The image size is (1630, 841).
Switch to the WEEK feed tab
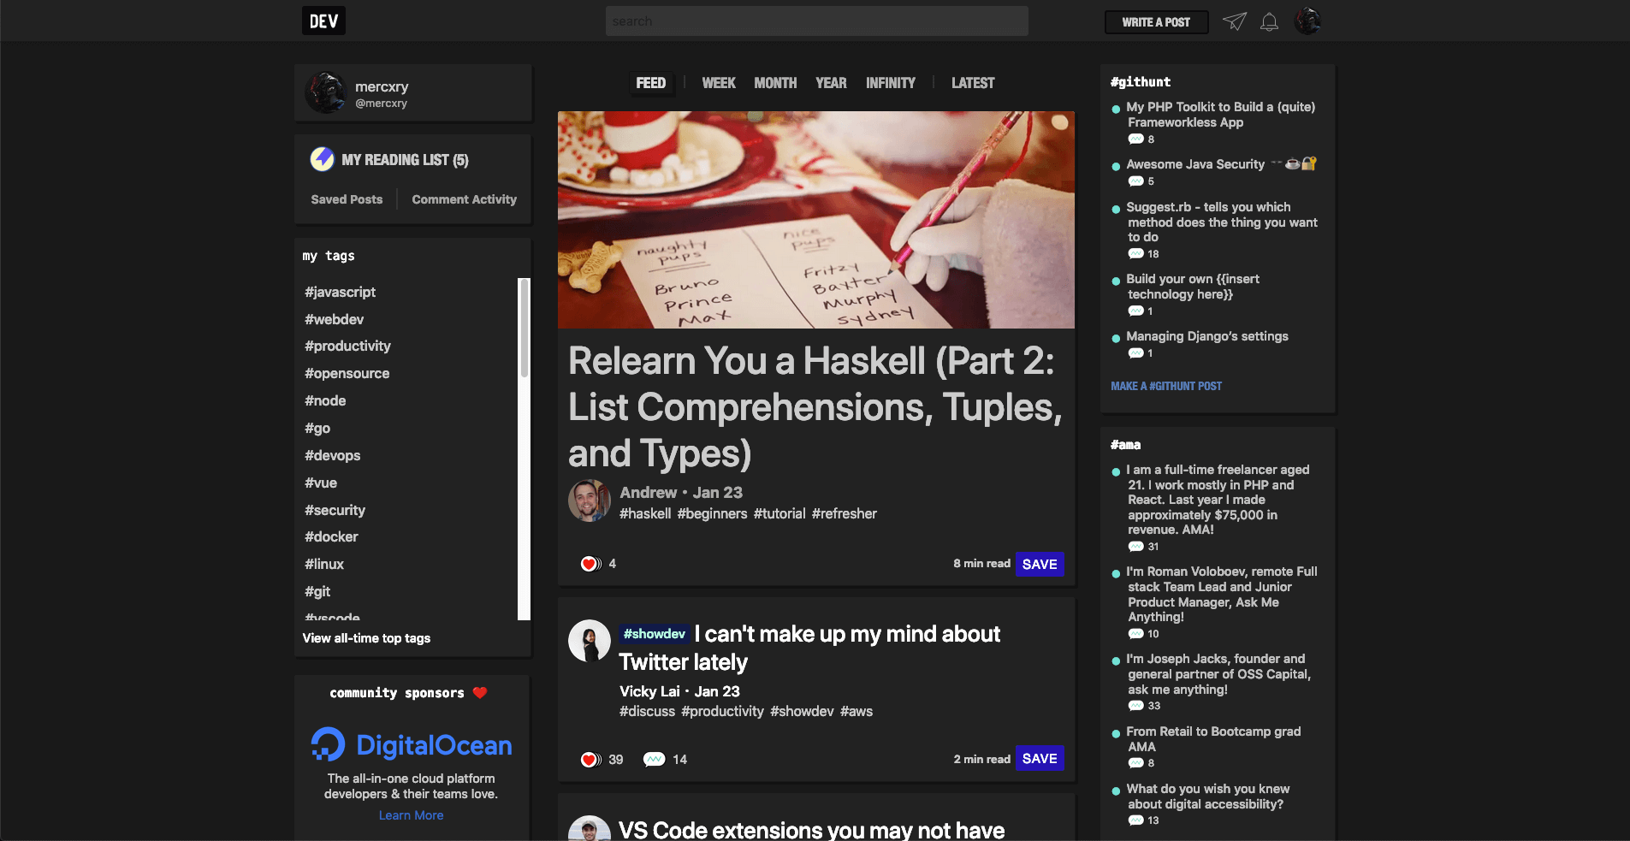pos(718,82)
